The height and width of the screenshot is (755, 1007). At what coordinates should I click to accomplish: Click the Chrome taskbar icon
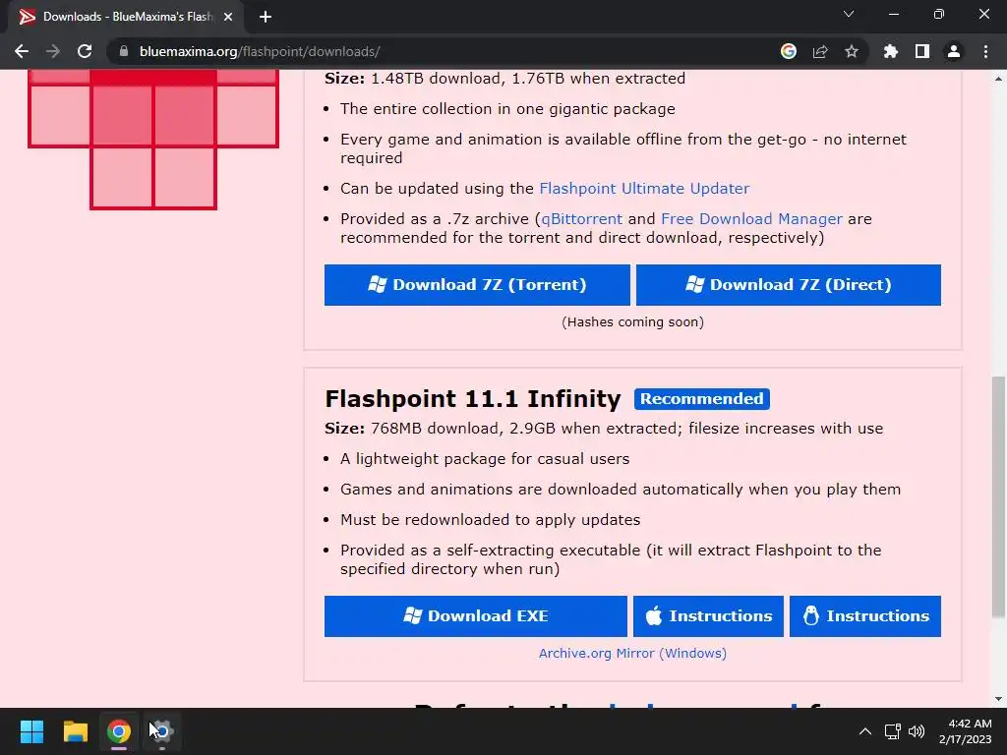pos(119,731)
